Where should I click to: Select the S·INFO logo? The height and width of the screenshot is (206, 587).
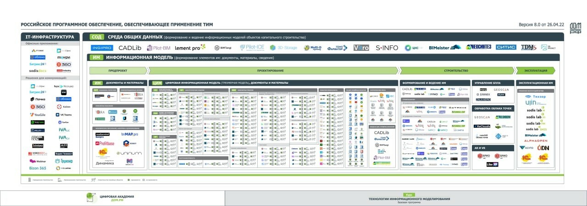point(387,48)
